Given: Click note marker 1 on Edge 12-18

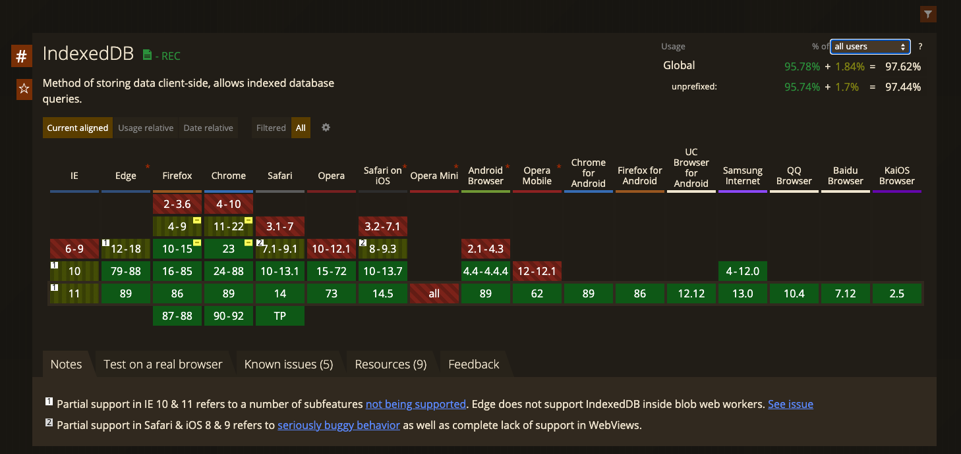Looking at the screenshot, I should point(105,243).
